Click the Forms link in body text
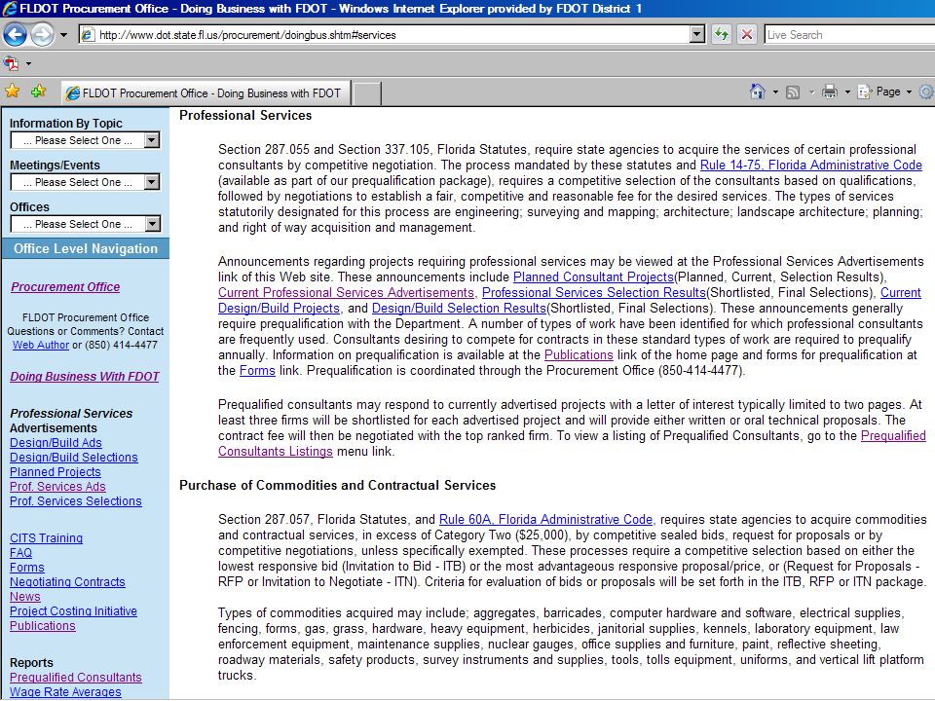 tap(257, 370)
